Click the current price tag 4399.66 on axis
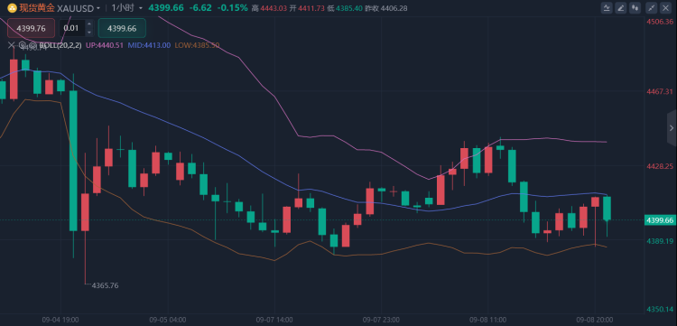 pyautogui.click(x=660, y=220)
